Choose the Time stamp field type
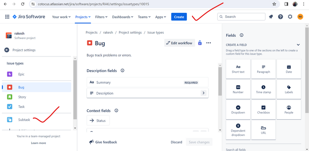This screenshot has width=309, height=151. [263, 89]
